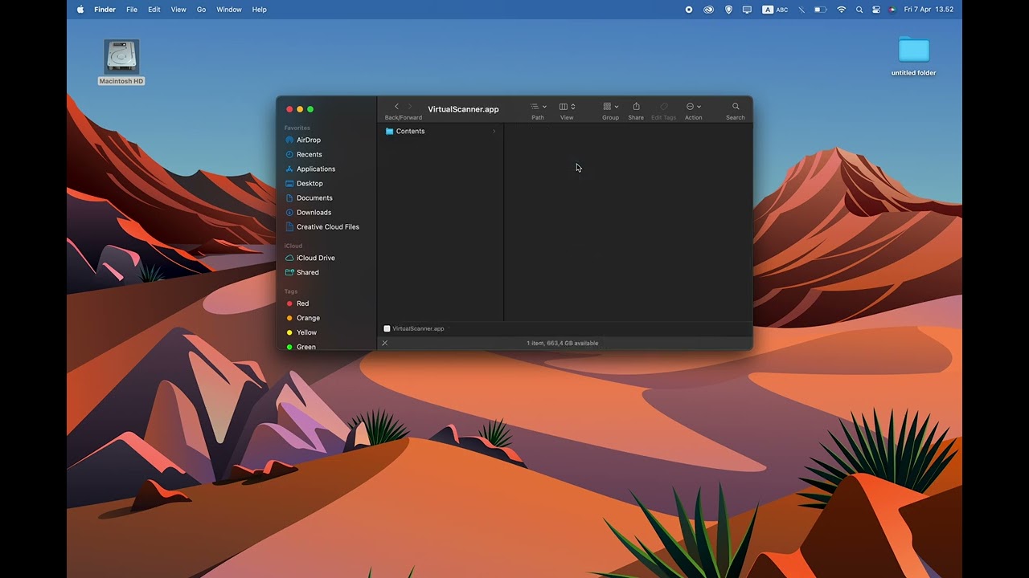Open the Apple menu
The width and height of the screenshot is (1029, 578).
tap(80, 10)
